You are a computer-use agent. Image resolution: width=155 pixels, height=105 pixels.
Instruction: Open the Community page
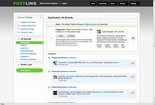[103, 3]
